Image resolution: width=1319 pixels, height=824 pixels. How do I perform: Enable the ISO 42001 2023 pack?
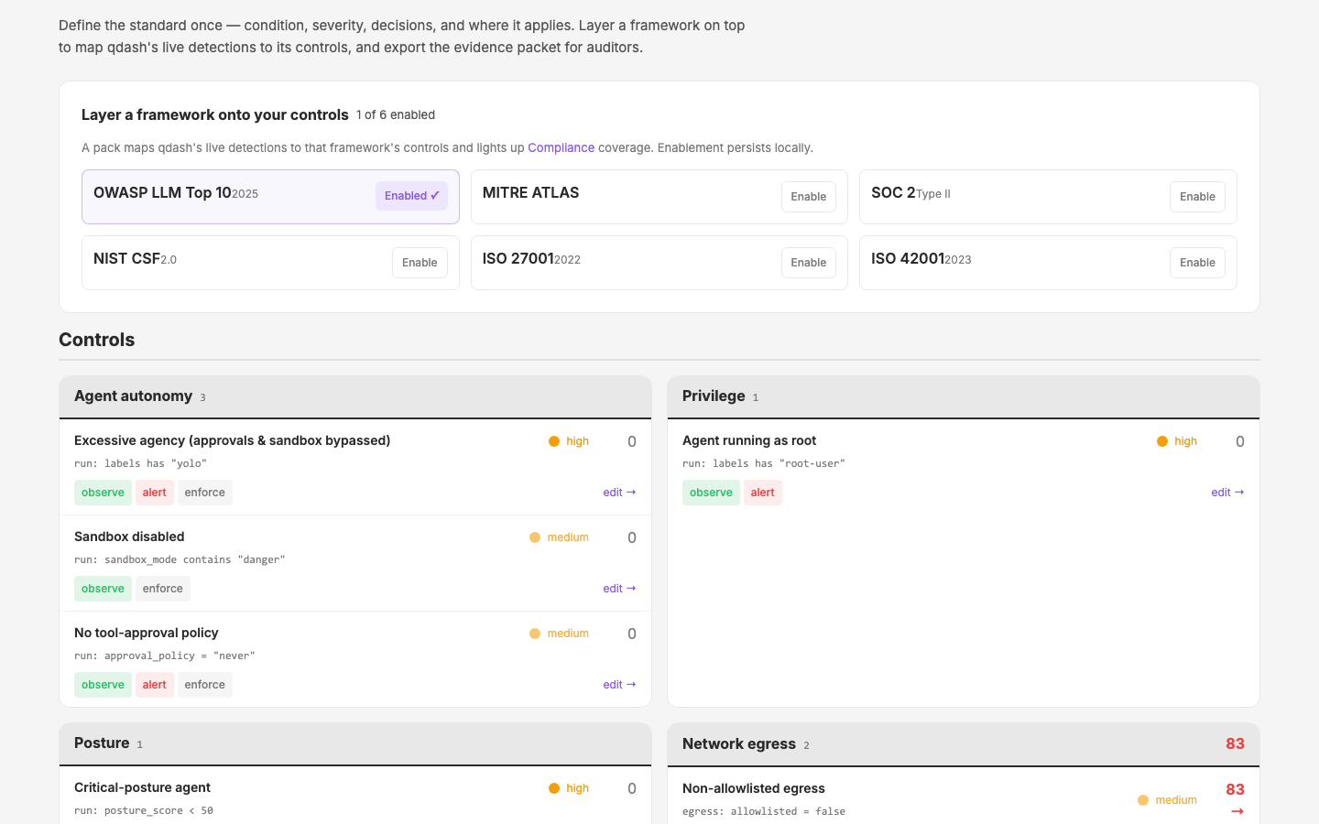coord(1197,263)
